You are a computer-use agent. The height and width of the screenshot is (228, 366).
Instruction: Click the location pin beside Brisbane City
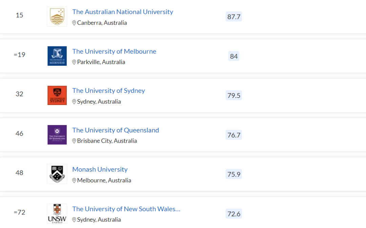pos(74,141)
